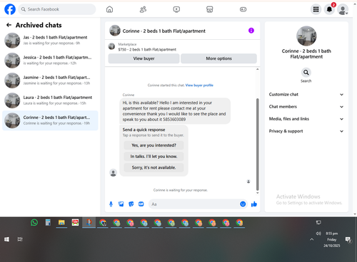Screen dimensions: 357x262
Task: Open the Facebook logo home link
Action: click(10, 9)
